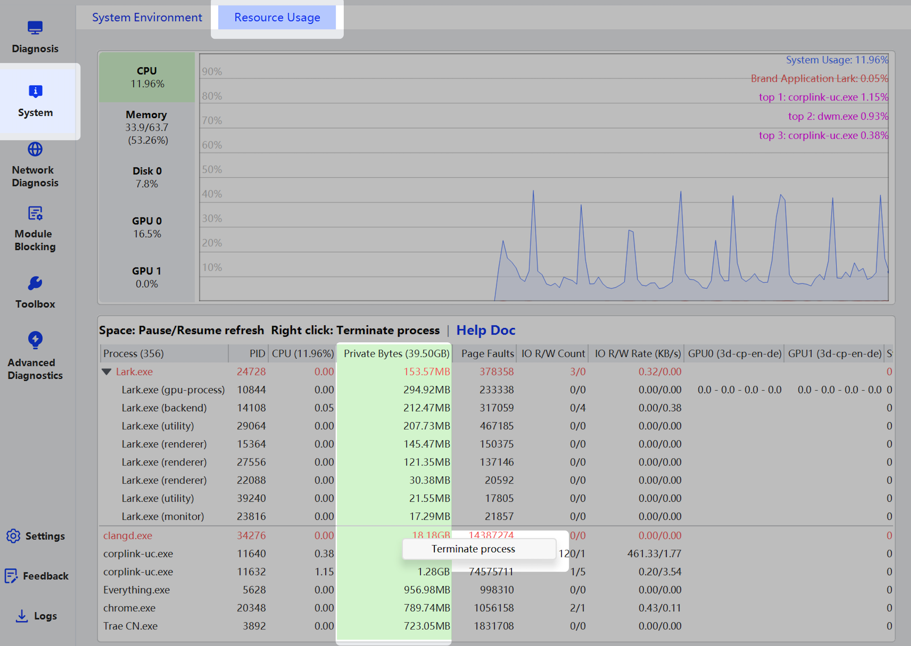The height and width of the screenshot is (646, 911).
Task: Open Settings gear icon
Action: (13, 536)
